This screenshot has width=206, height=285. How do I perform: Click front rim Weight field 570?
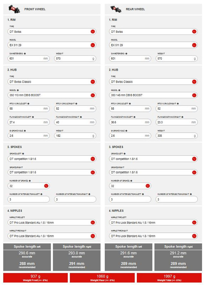pyautogui.click(x=75, y=58)
